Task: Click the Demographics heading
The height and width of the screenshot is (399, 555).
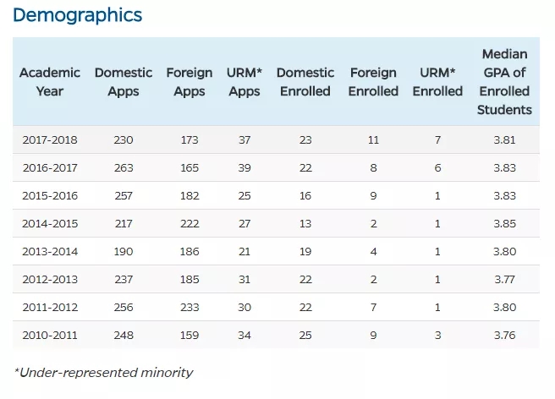Action: tap(78, 15)
